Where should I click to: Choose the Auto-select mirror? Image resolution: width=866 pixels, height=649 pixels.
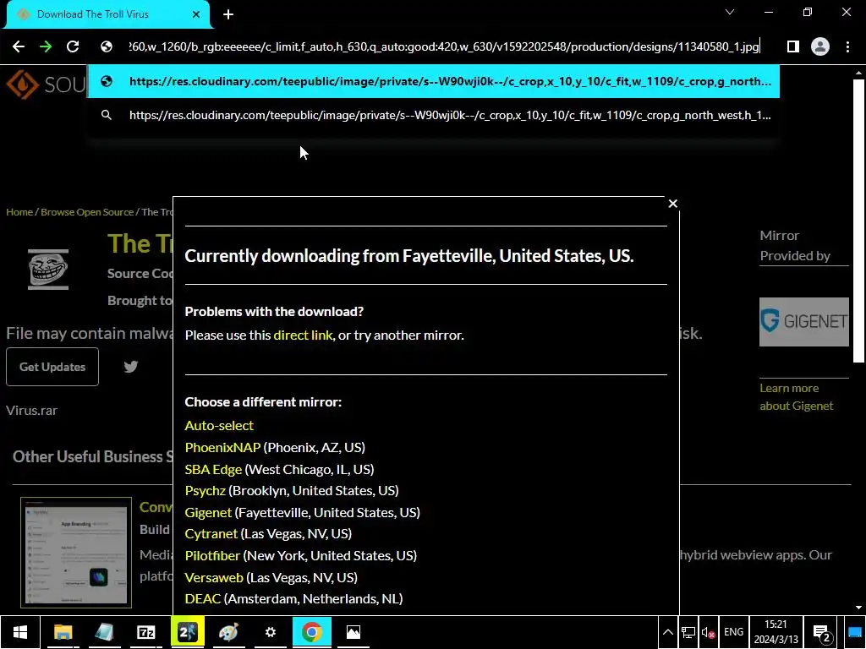(219, 426)
